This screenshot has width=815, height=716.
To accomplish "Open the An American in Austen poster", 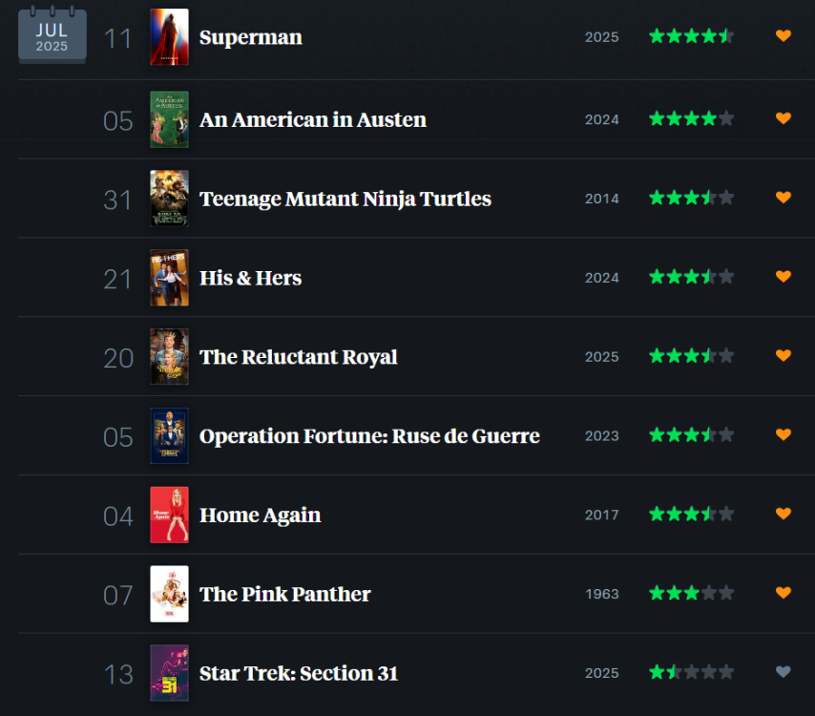I will [x=169, y=119].
